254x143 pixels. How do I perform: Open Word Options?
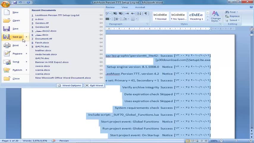tap(69, 86)
